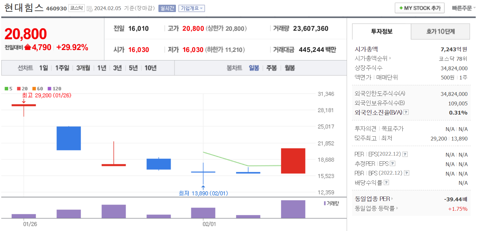Select the 3년 line chart period
477x231 pixels.
(117, 68)
